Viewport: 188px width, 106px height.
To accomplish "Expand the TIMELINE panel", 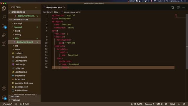I will point(24,100).
